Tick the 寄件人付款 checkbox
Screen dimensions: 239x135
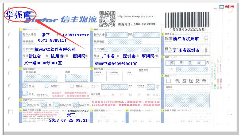25,105
